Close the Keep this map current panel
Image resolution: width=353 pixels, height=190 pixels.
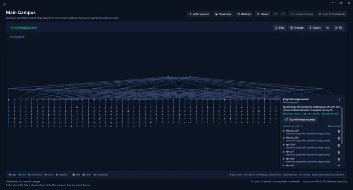pyautogui.click(x=339, y=99)
